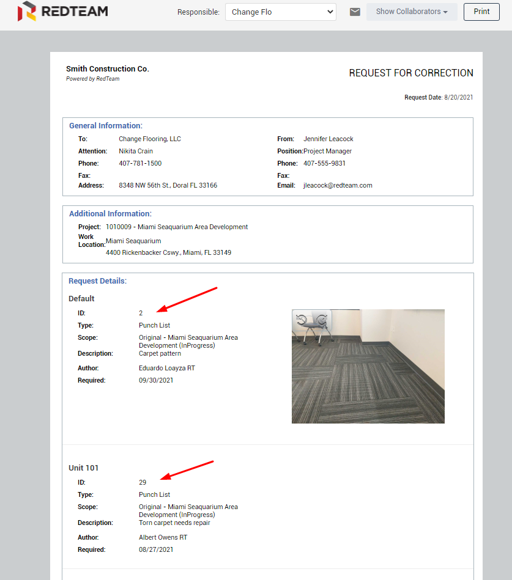Click the Request Details section header
This screenshot has width=512, height=580.
[x=97, y=281]
